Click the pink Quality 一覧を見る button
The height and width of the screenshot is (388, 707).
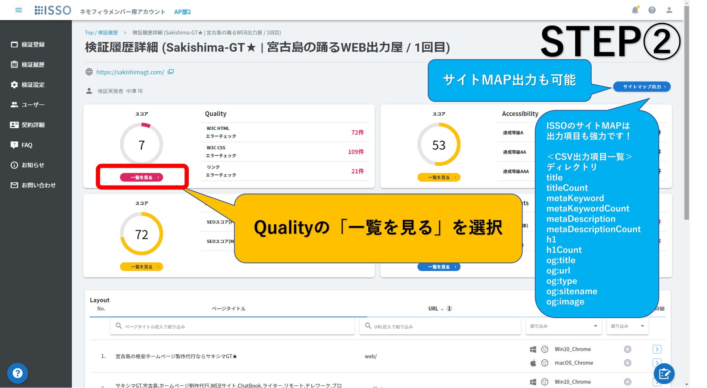141,177
